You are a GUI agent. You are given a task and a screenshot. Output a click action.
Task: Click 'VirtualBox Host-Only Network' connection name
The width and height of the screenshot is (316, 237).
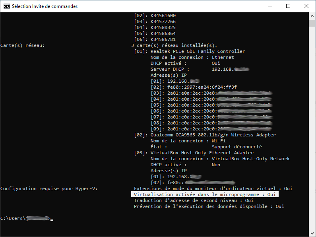coord(251,159)
